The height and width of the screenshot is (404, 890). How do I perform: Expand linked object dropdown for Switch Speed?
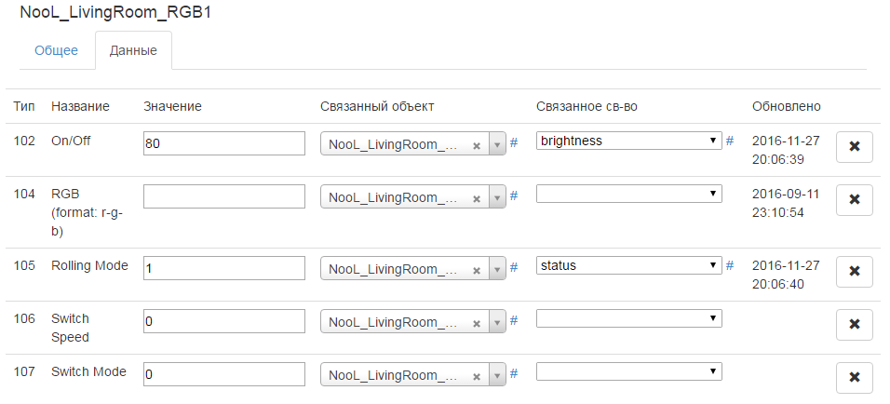click(x=497, y=321)
